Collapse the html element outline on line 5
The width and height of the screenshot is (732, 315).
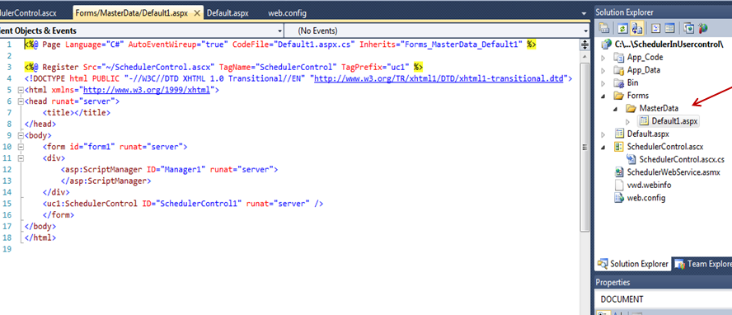pos(20,90)
